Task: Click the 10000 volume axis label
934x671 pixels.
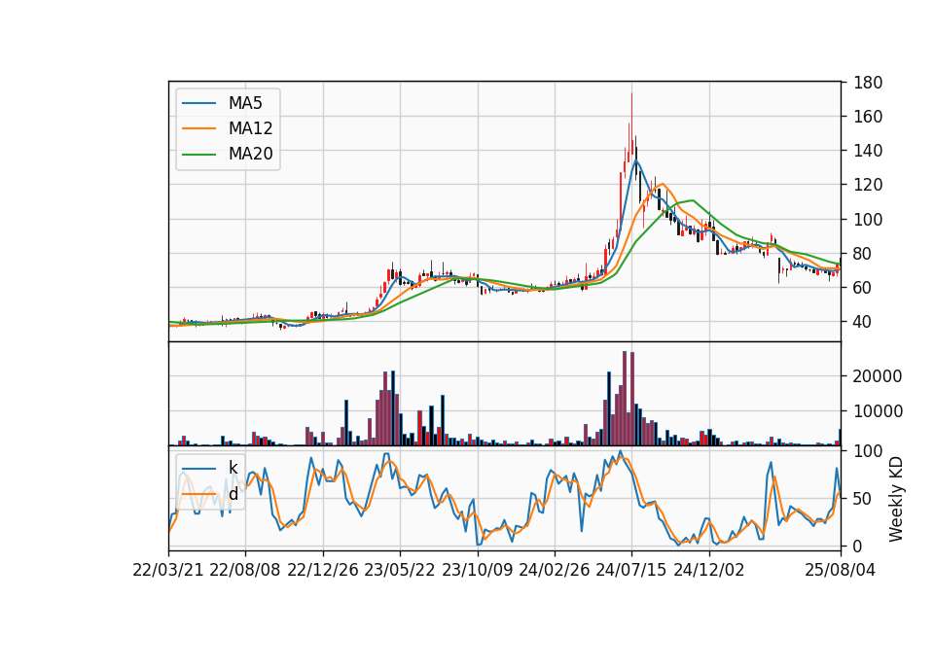Action: point(878,411)
